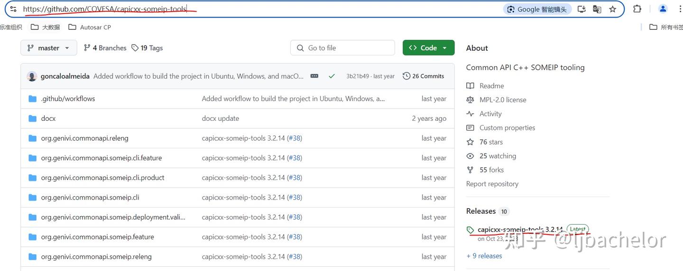Open the 26 Commits history

423,76
